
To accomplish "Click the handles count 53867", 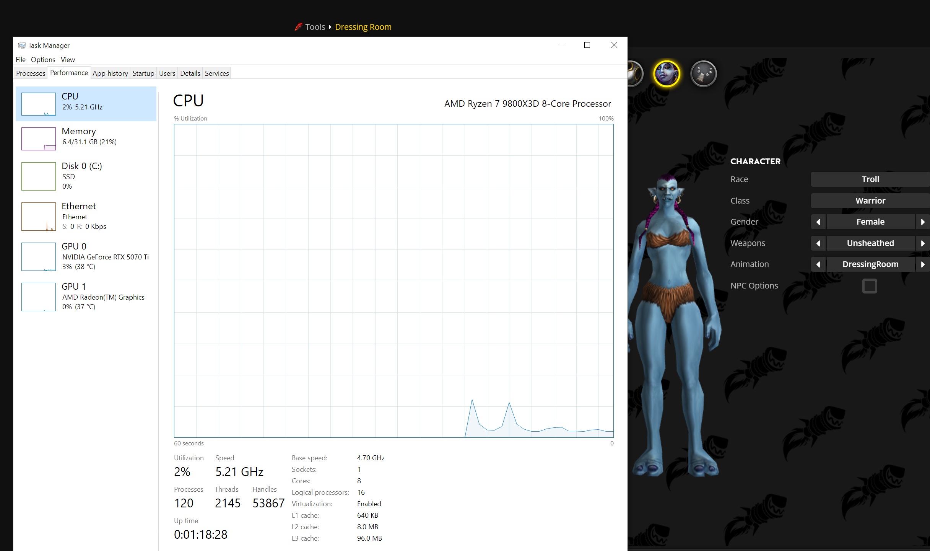I will (268, 503).
